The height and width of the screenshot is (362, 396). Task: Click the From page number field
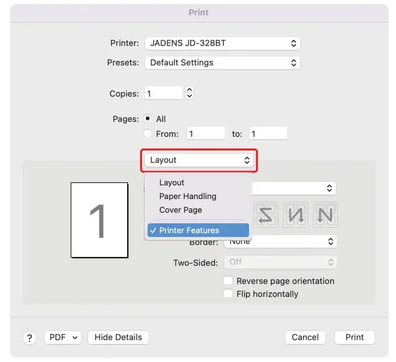(206, 134)
